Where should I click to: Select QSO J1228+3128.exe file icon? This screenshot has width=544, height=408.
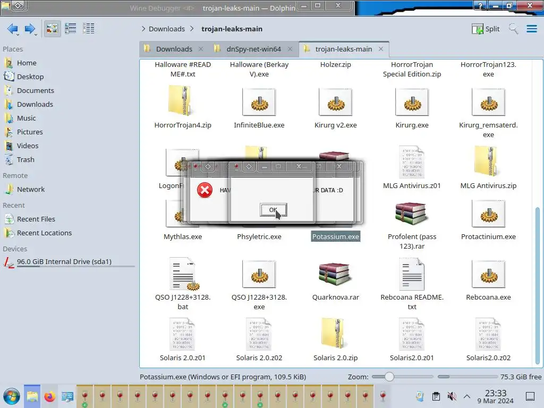[x=259, y=274]
